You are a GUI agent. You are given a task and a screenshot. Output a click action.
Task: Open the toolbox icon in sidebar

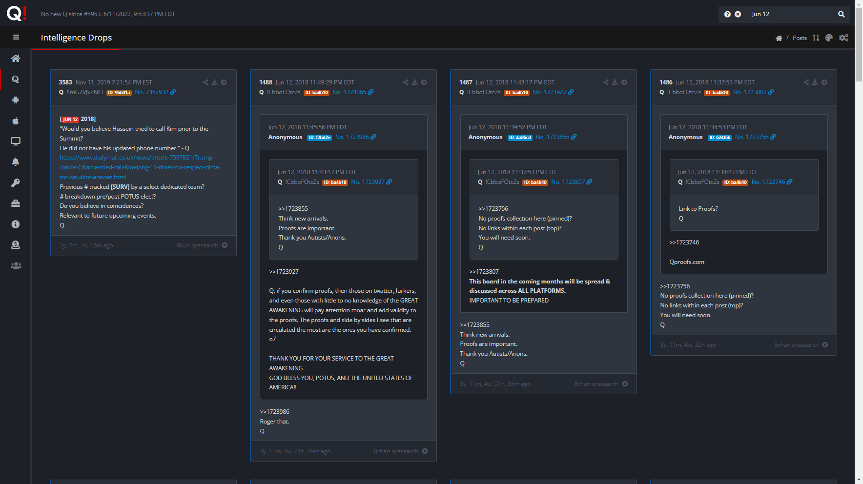(x=16, y=203)
